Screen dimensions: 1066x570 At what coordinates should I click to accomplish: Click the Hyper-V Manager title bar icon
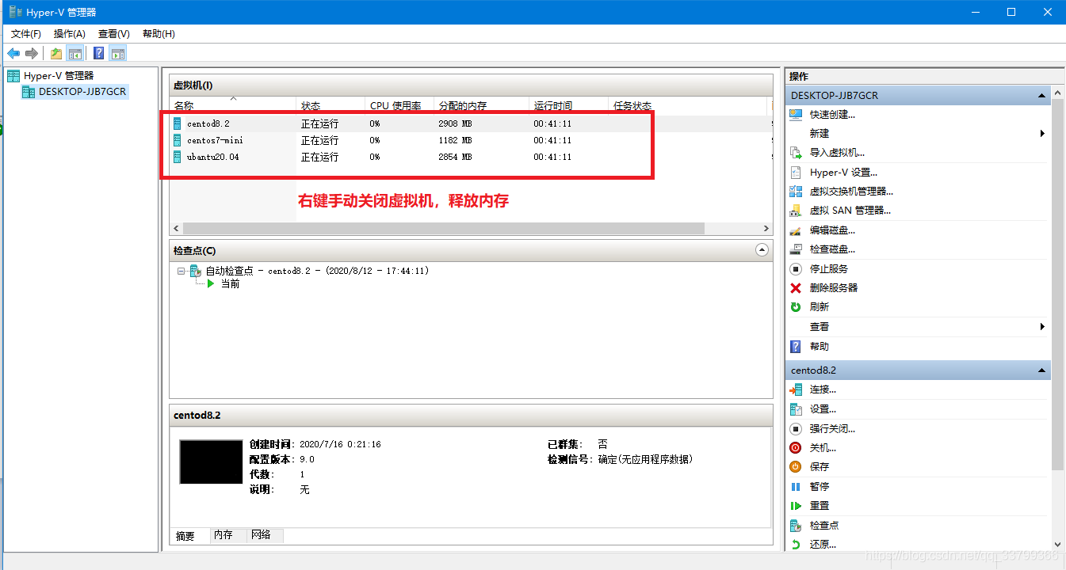click(15, 12)
